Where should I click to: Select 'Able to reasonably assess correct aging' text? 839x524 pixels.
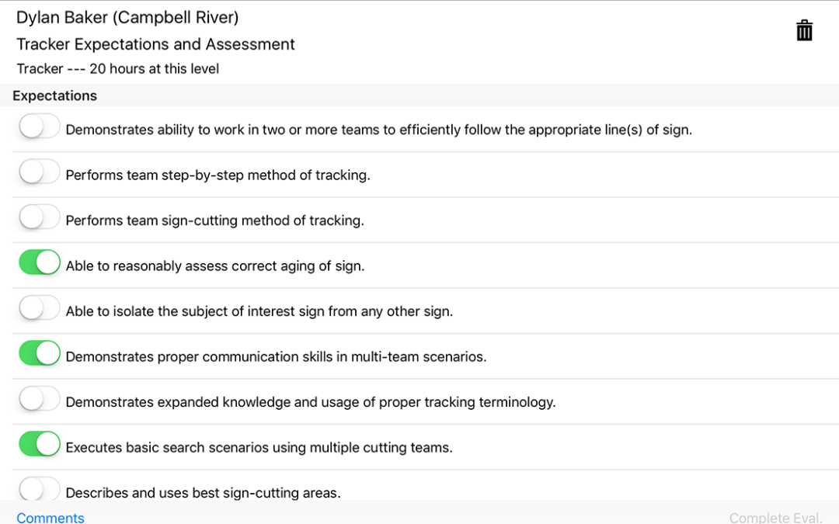pyautogui.click(x=215, y=266)
